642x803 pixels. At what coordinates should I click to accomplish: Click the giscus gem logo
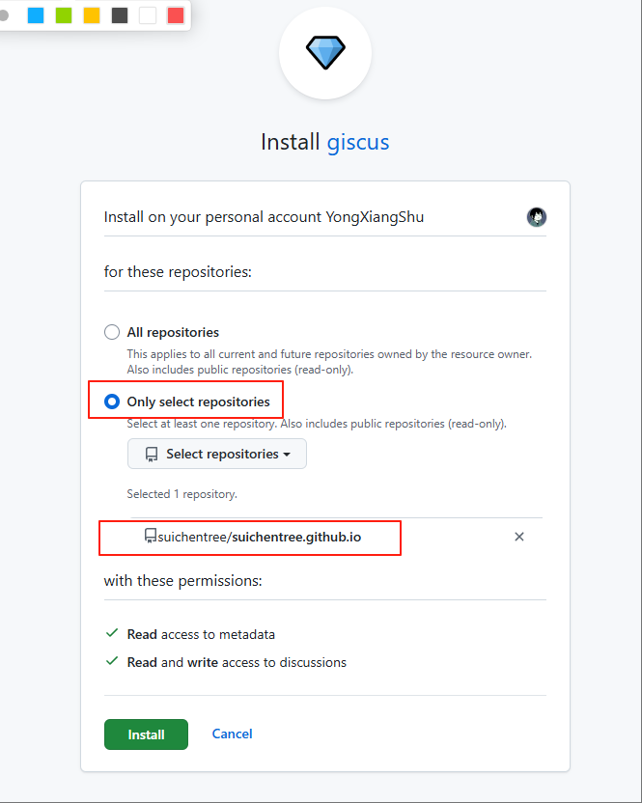pyautogui.click(x=325, y=52)
